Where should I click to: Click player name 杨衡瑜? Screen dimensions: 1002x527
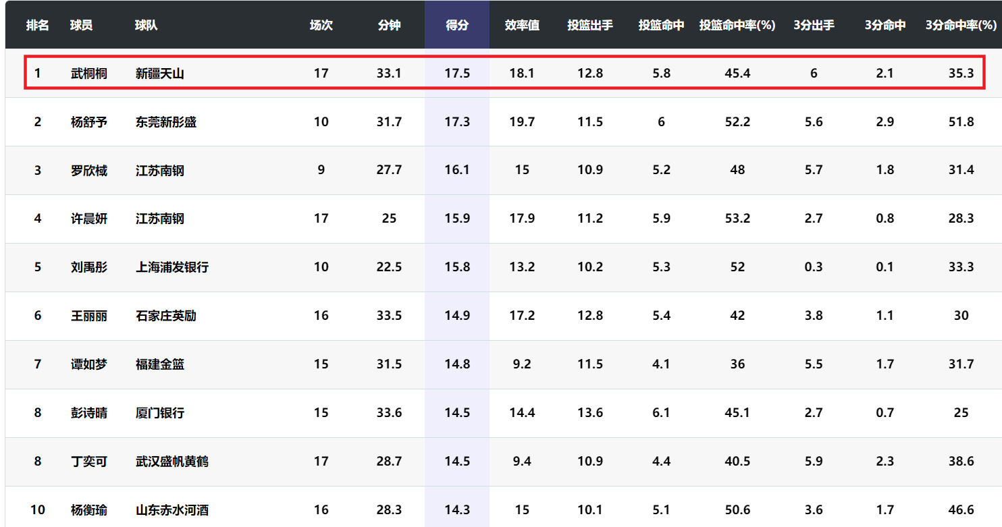89,510
